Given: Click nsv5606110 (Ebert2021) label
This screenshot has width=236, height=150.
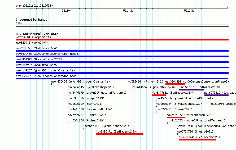Looking at the screenshot, I should point(85,104).
